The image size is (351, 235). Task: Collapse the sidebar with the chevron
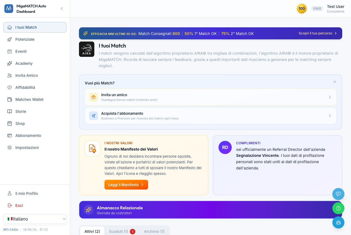pyautogui.click(x=62, y=9)
